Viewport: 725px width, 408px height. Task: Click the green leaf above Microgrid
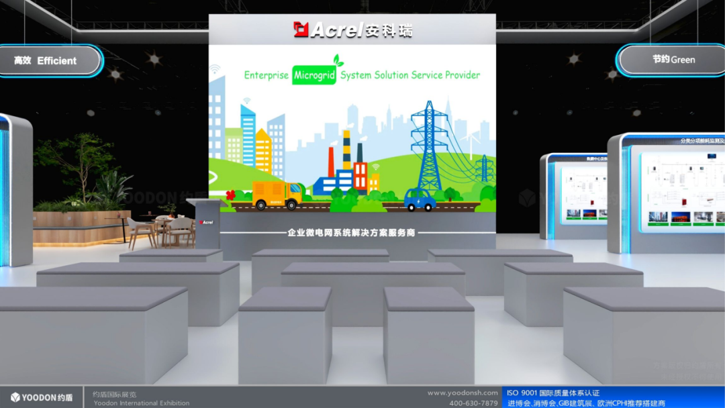[338, 60]
